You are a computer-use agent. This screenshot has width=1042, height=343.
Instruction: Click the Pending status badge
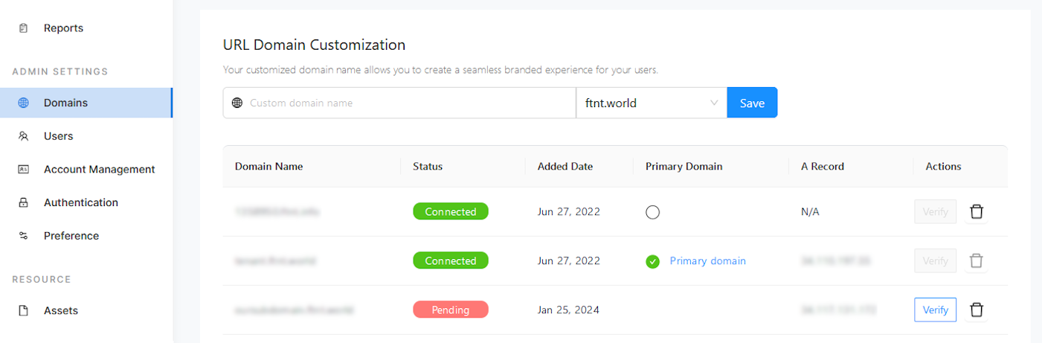tap(451, 310)
